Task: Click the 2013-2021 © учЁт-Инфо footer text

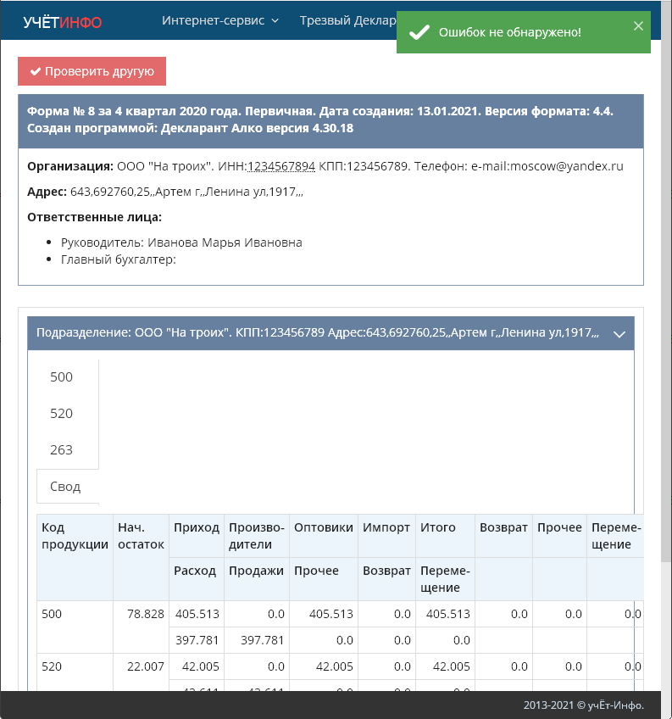Action: pyautogui.click(x=584, y=705)
